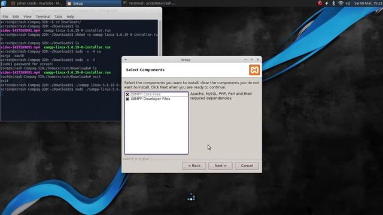Click the 'Apache, MySQL, PHP, Perl' description text
The height and width of the screenshot is (215, 383).
click(x=221, y=96)
